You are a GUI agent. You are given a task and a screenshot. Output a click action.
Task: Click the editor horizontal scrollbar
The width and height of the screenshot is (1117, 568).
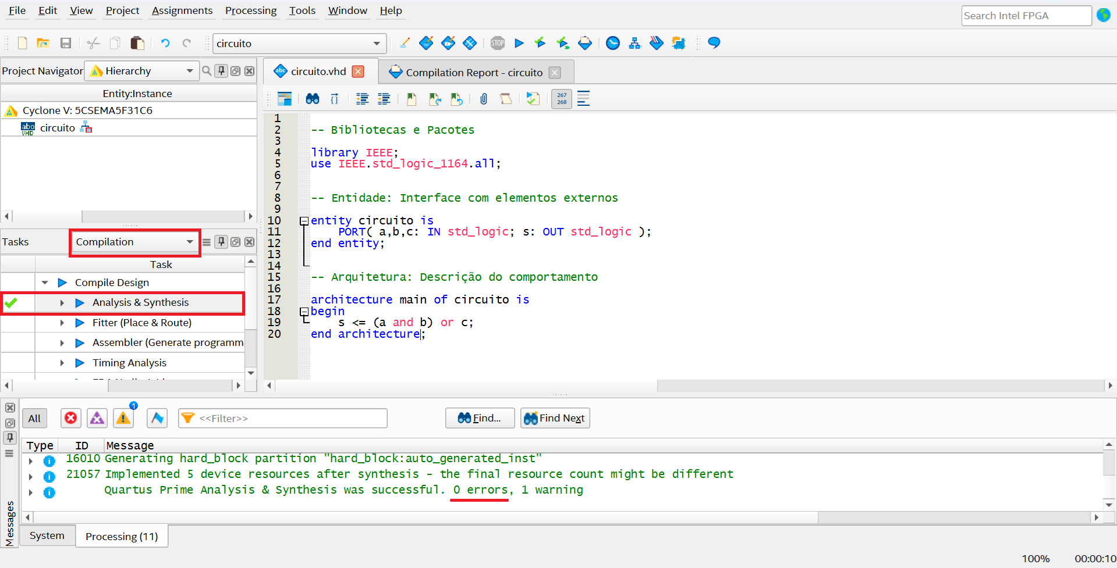466,385
